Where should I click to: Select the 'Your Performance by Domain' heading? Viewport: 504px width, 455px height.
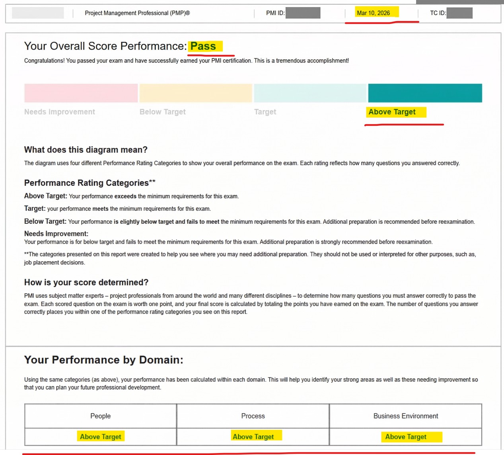point(104,360)
